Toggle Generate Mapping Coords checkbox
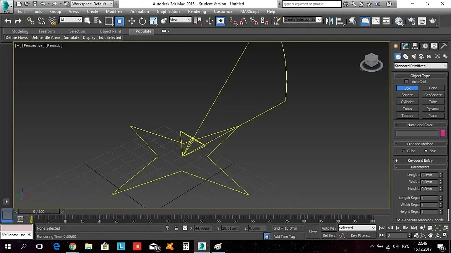The width and height of the screenshot is (451, 253). (399, 220)
